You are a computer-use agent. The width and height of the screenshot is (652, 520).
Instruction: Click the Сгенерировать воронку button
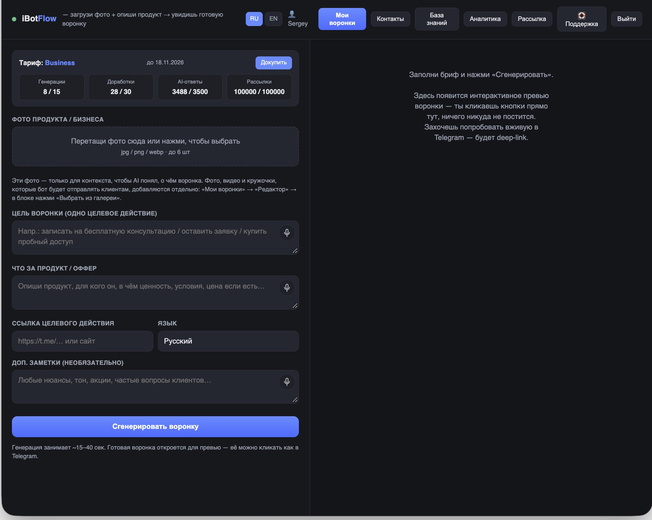pos(155,426)
